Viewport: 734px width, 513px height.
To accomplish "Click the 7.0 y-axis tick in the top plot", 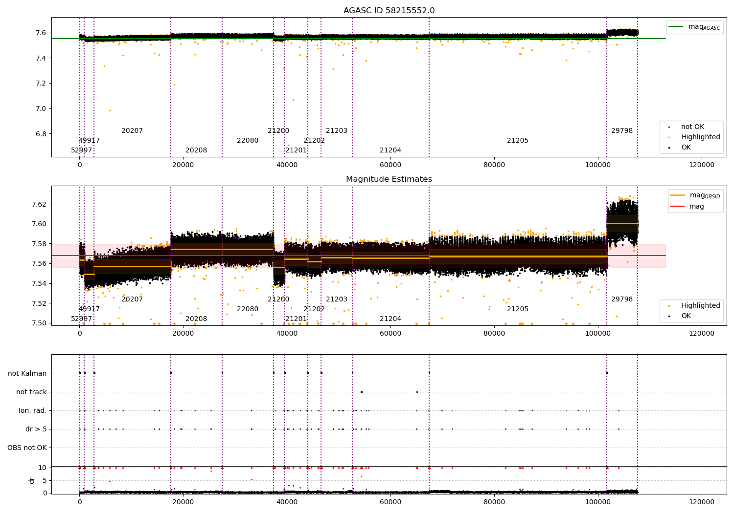I will click(x=41, y=109).
